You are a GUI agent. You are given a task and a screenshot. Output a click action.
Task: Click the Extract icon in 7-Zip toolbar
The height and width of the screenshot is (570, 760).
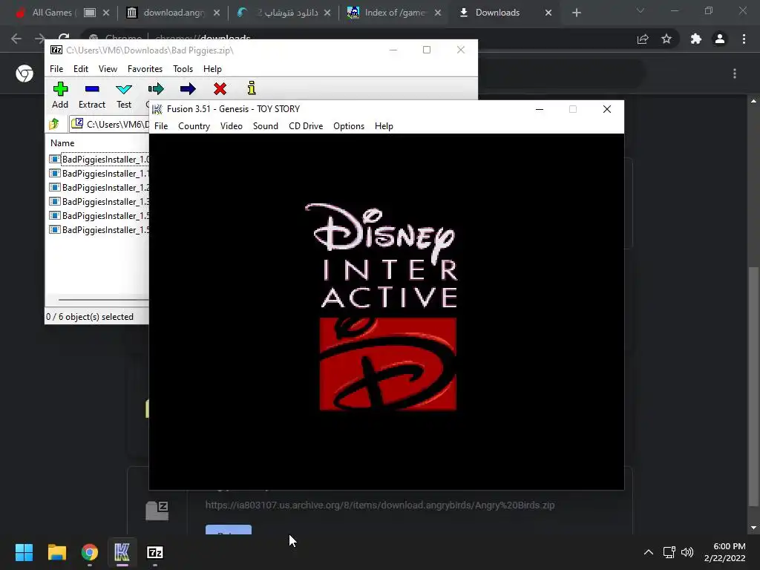pos(91,89)
